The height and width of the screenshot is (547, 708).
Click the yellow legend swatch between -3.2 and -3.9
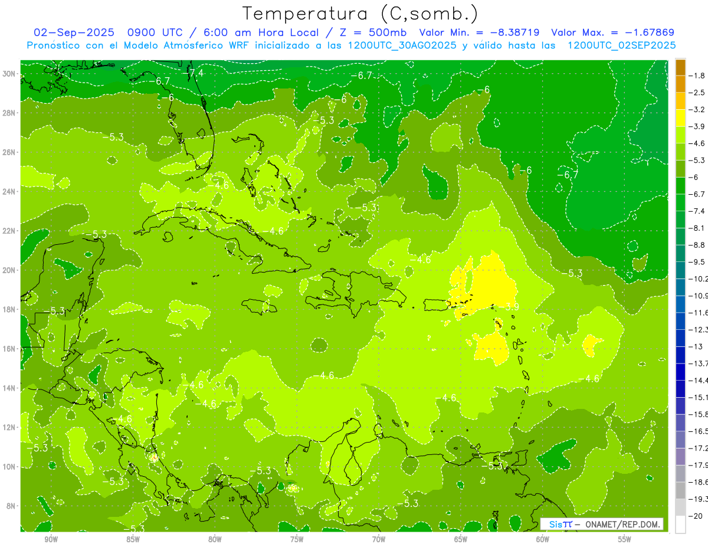(x=680, y=118)
